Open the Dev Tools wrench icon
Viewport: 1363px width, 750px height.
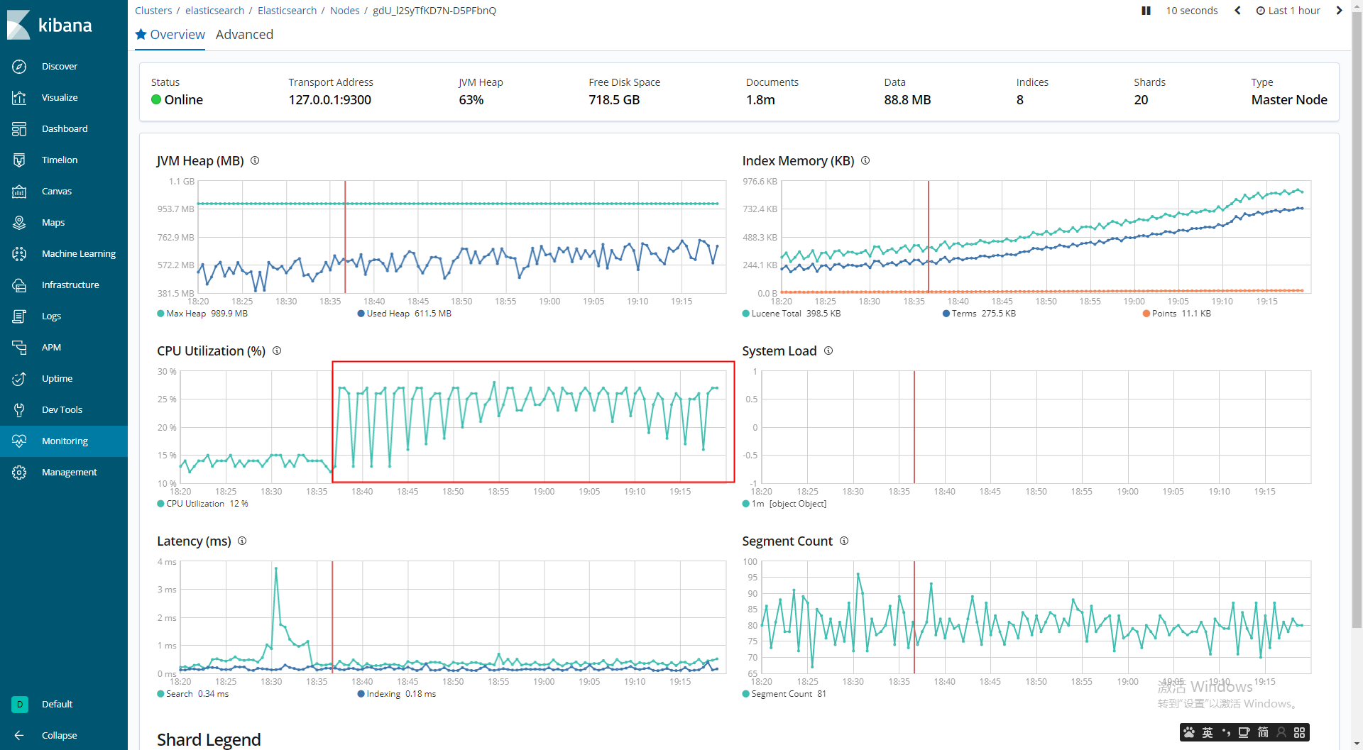click(x=19, y=409)
